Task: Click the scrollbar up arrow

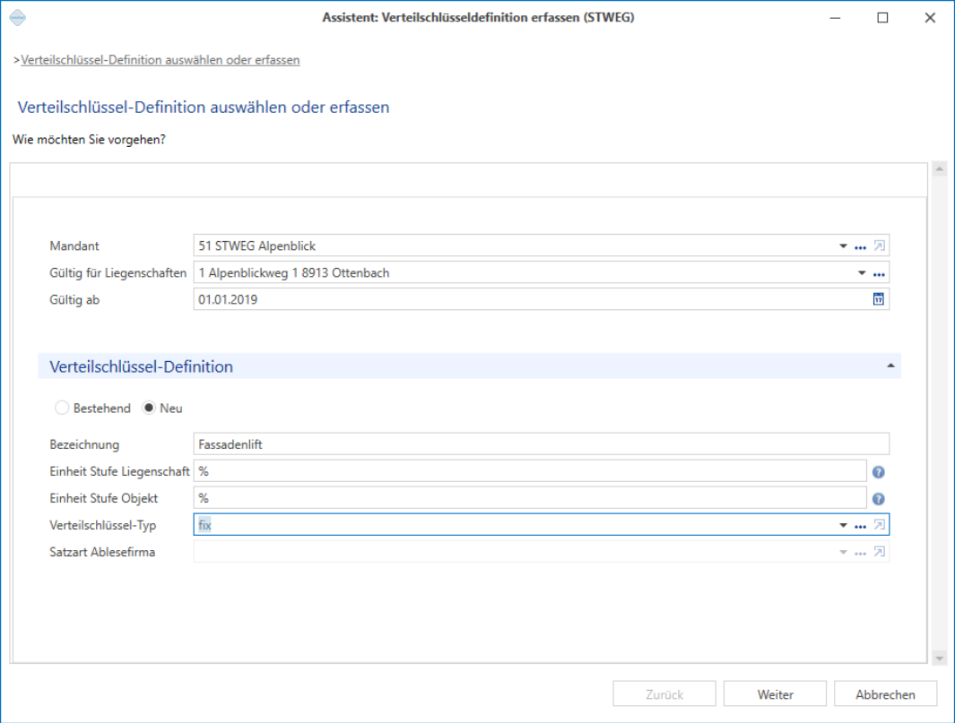Action: click(x=939, y=169)
